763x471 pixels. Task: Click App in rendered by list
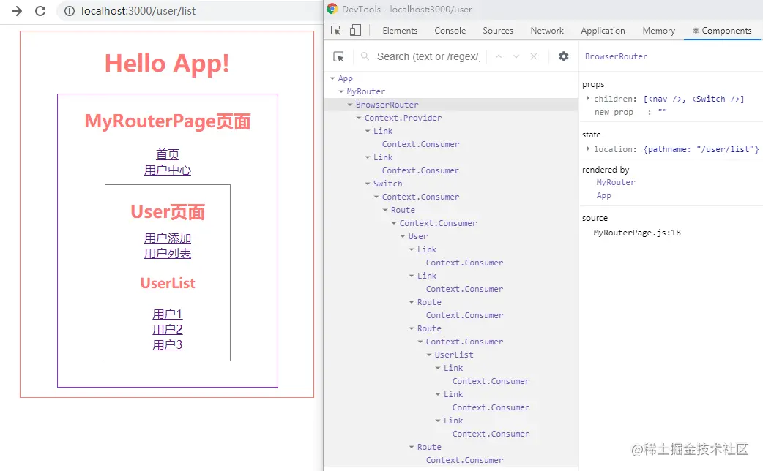pos(604,195)
